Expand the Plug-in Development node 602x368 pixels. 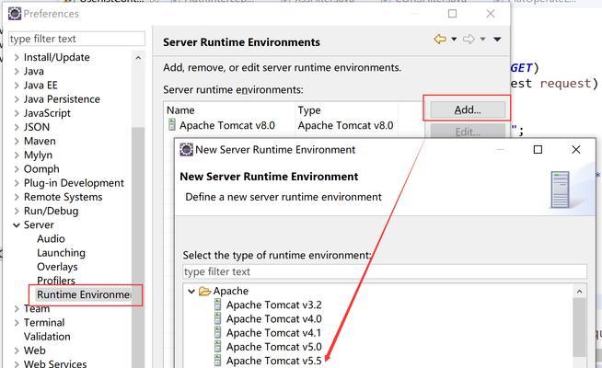coord(17,183)
